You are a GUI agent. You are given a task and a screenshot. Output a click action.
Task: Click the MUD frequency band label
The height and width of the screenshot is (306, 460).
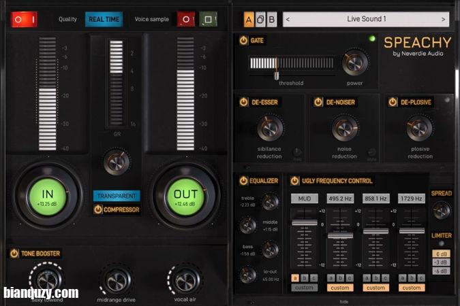[305, 199]
